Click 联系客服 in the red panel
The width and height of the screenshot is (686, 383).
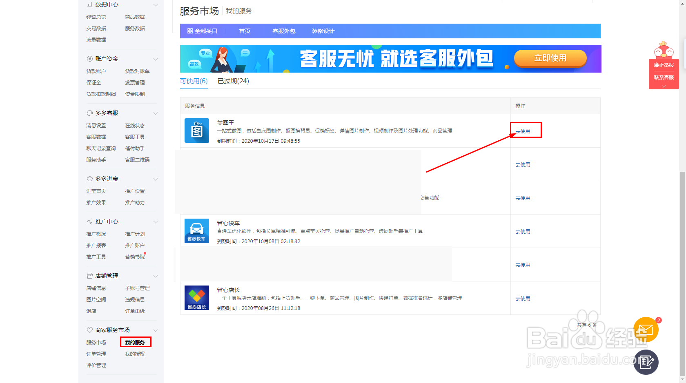point(664,77)
